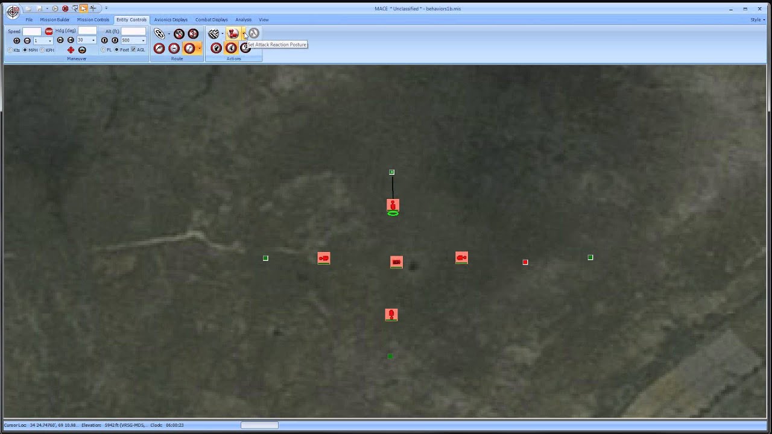The width and height of the screenshot is (772, 434).
Task: Expand the highlighted route icon dropdown arrow
Action: (x=199, y=48)
